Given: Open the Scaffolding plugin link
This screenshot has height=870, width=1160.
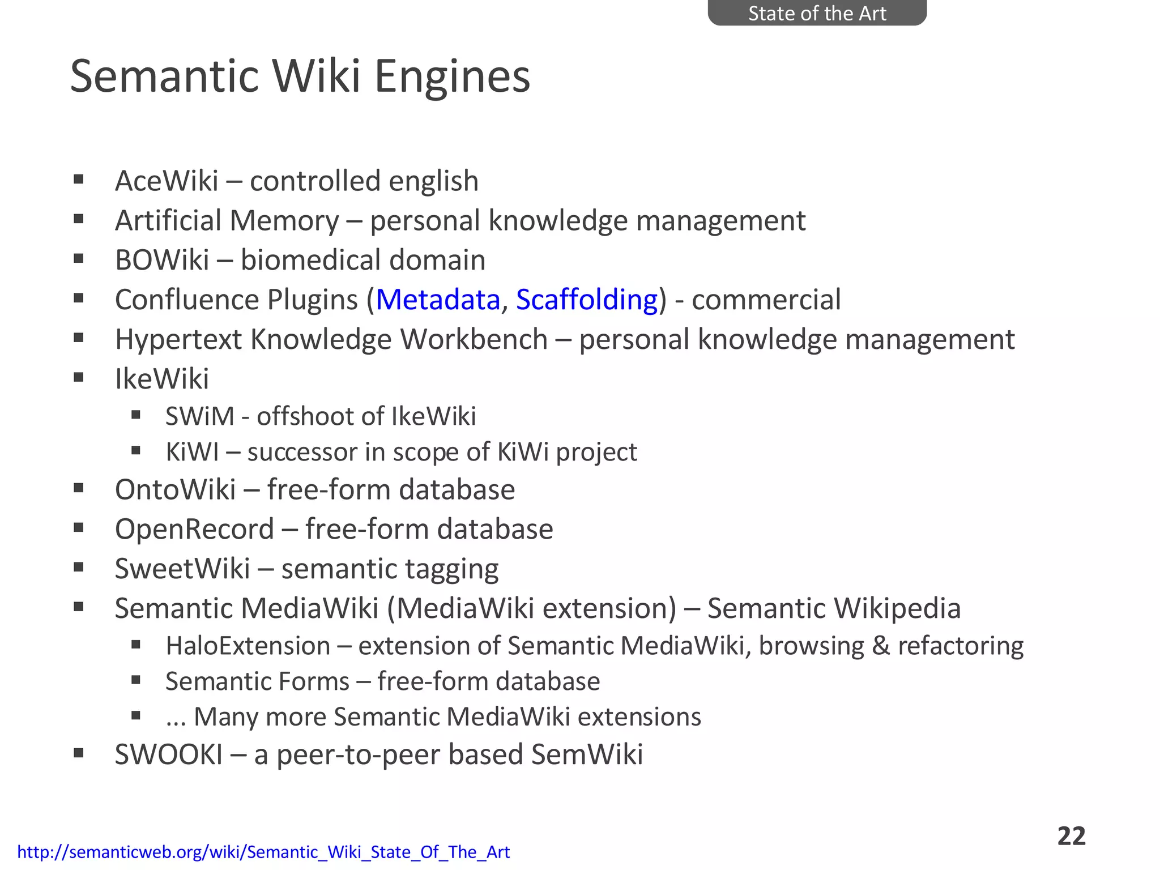Looking at the screenshot, I should (587, 300).
